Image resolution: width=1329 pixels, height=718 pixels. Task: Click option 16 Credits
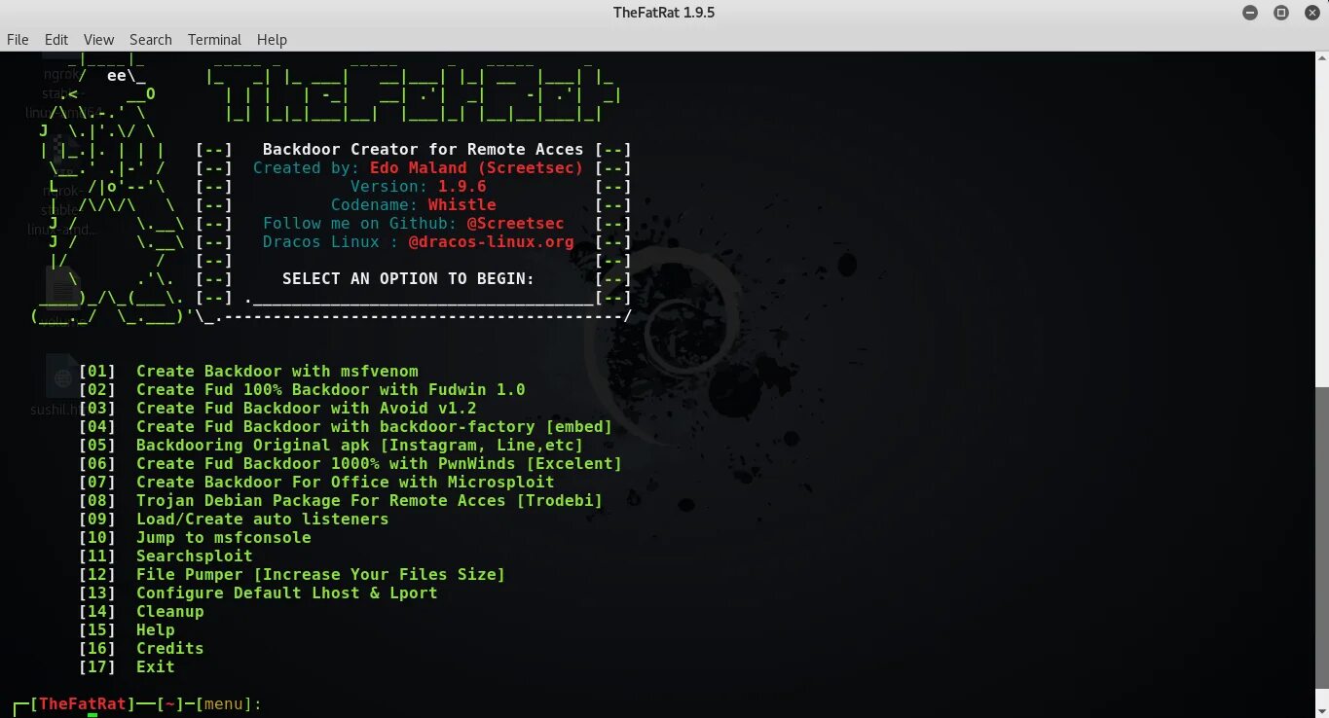(141, 648)
